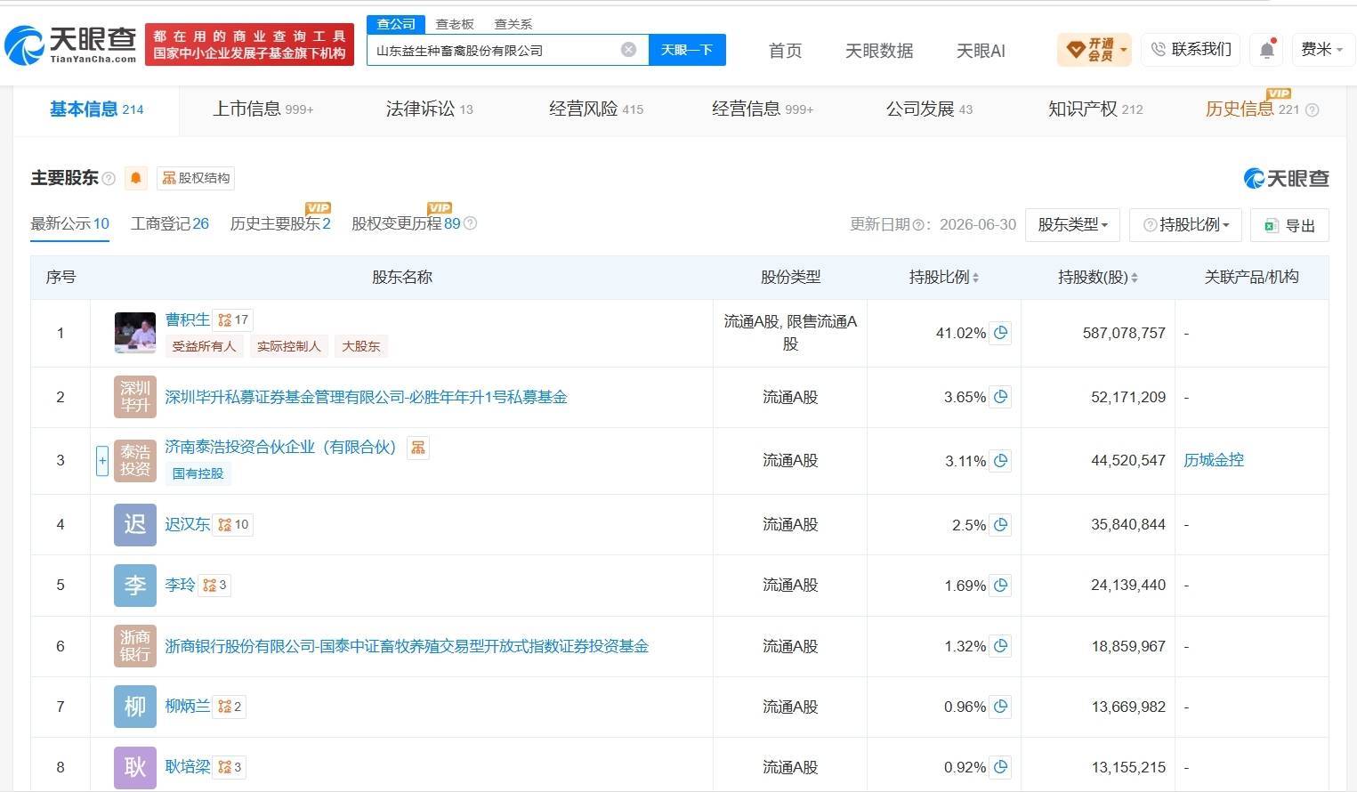Open the 公司发展 tab
Viewport: 1357px width, 792px height.
point(929,109)
